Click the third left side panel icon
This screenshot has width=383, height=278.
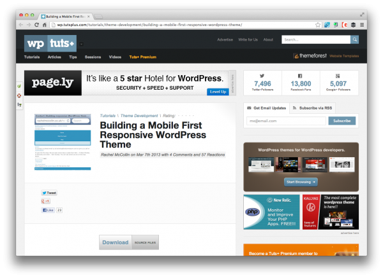coord(19,105)
